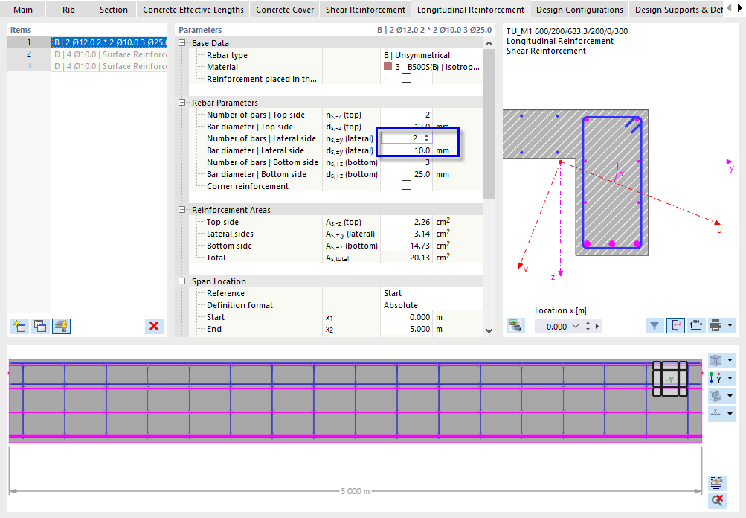The image size is (746, 518).
Task: Select item 1 B | 2 Ø12.0 row
Action: tap(87, 42)
